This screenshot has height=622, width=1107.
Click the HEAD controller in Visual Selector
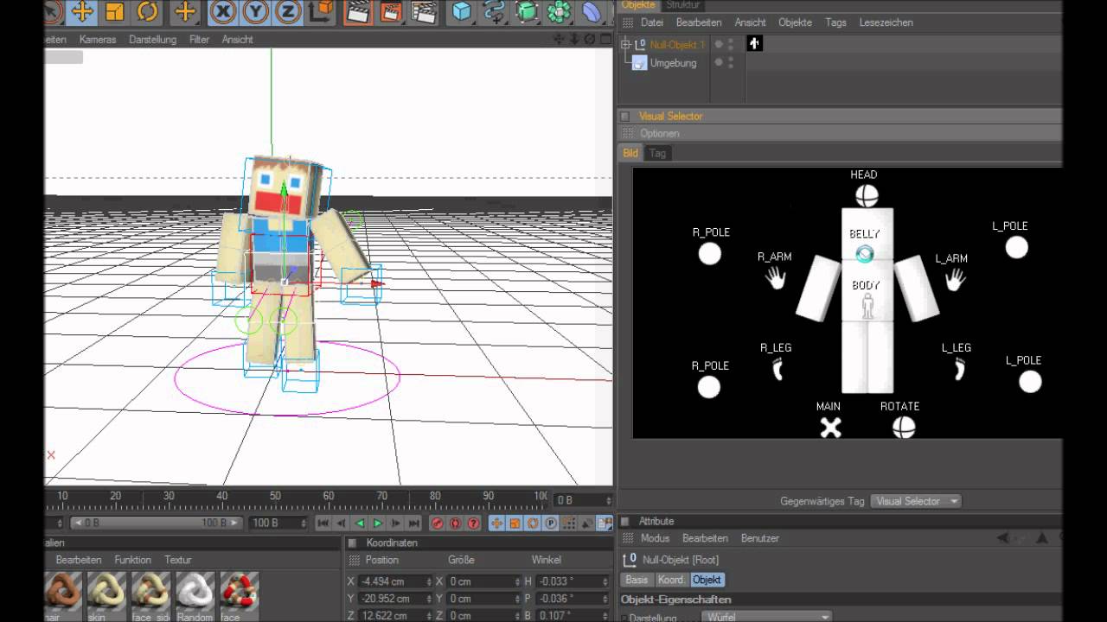click(x=866, y=195)
